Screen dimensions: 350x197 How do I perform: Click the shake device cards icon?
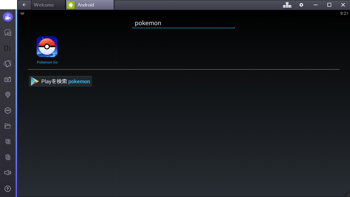click(x=8, y=64)
